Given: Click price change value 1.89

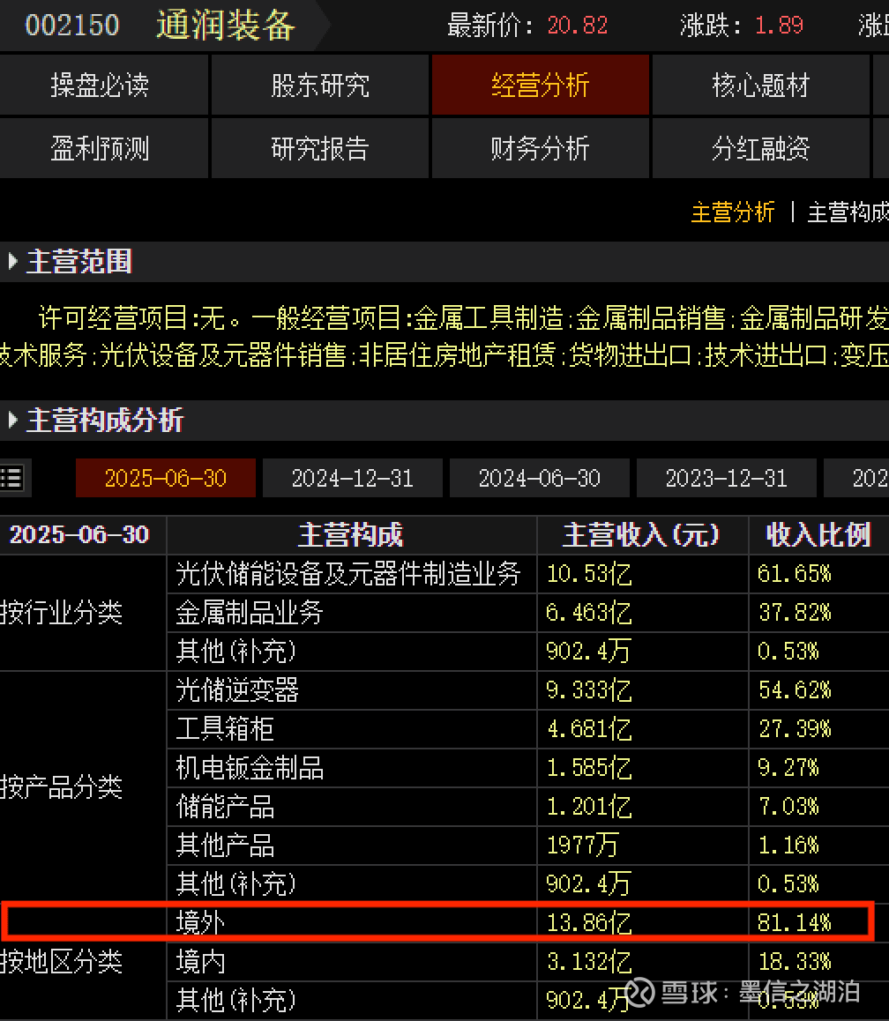Looking at the screenshot, I should click(x=779, y=26).
